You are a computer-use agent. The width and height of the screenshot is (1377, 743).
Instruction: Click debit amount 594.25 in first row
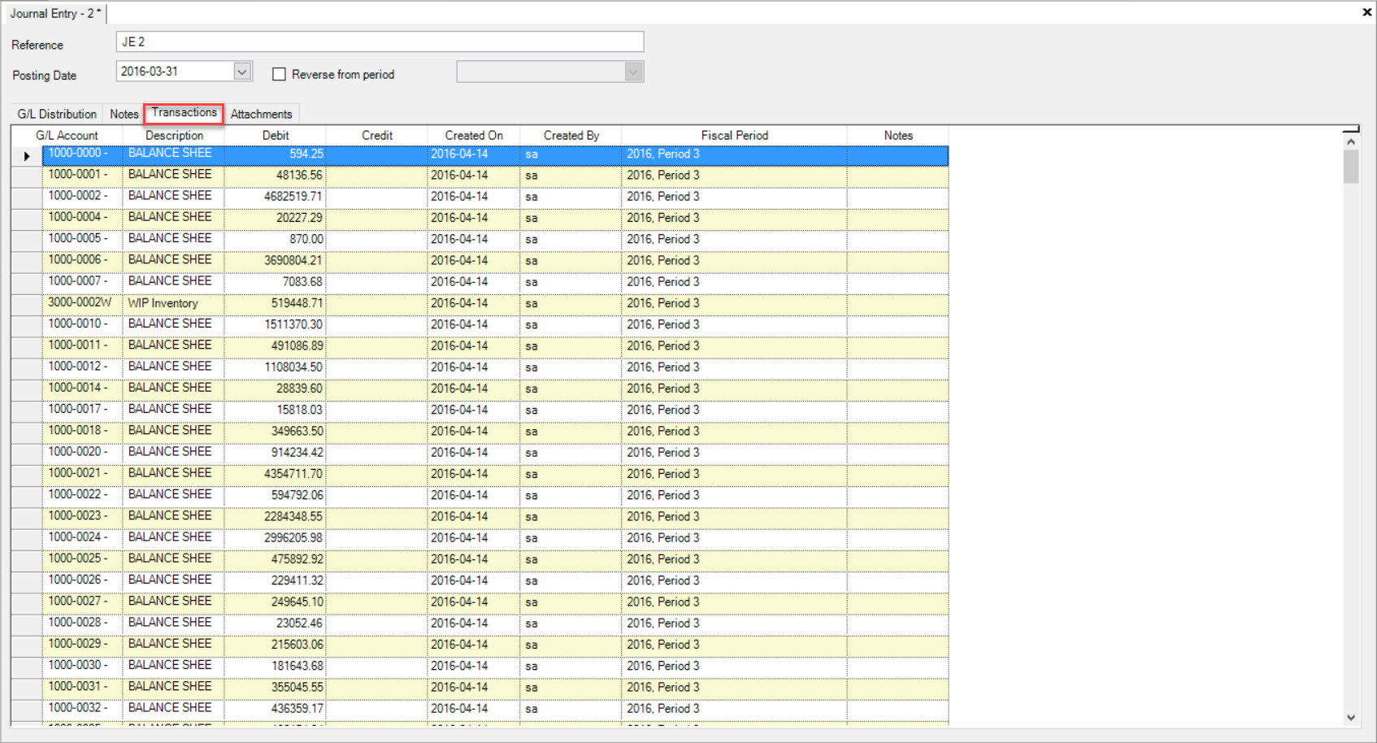(276, 154)
